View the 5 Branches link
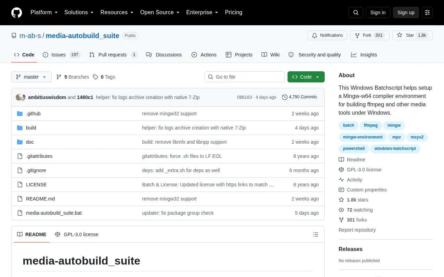 click(x=73, y=77)
